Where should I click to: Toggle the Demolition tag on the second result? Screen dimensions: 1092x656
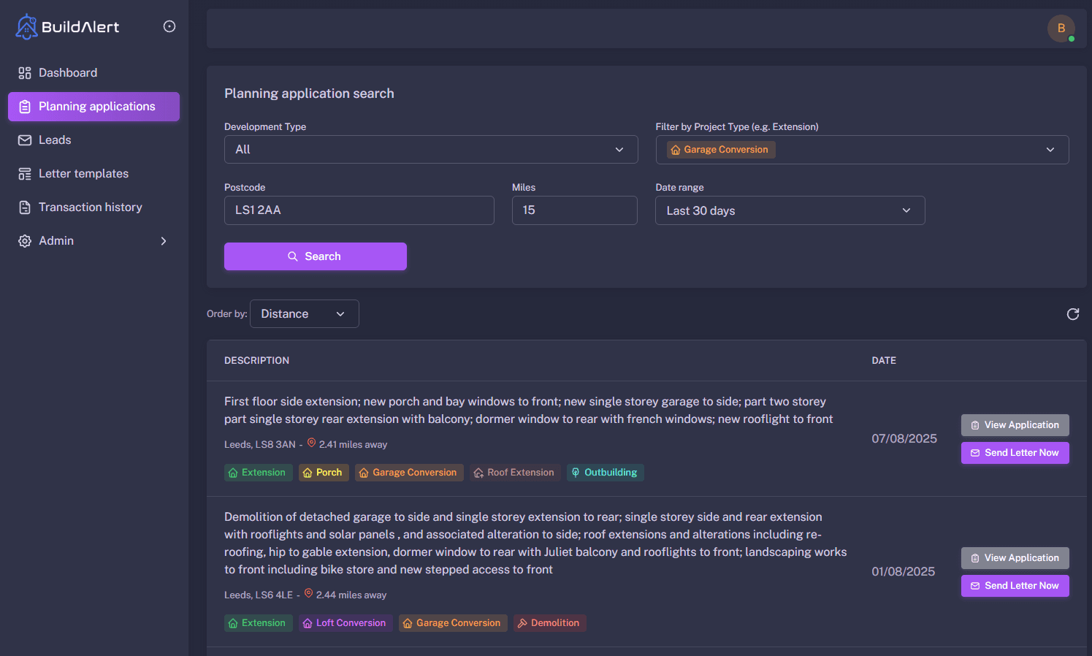[x=549, y=623]
